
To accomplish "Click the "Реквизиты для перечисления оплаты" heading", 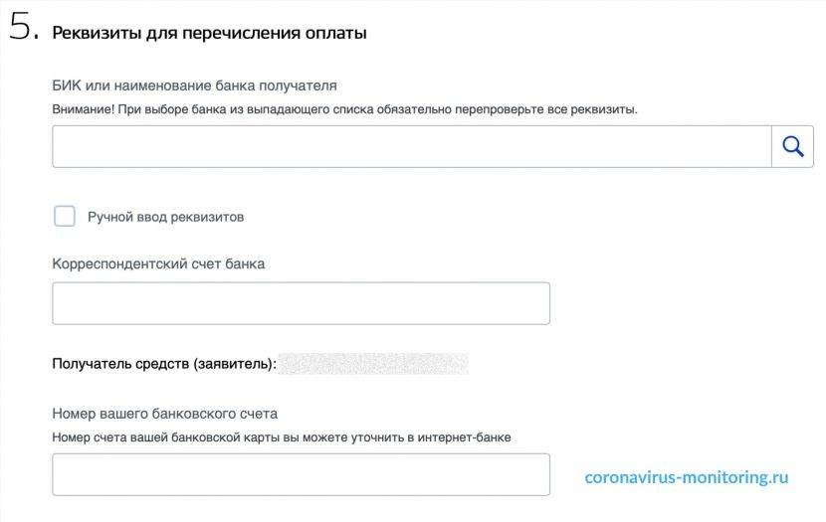I will point(209,34).
